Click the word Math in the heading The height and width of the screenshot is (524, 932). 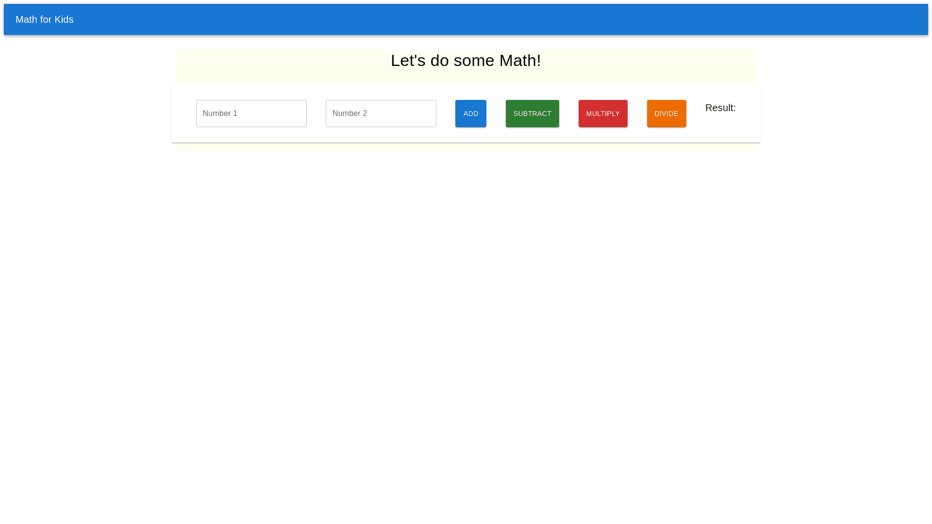(x=519, y=61)
